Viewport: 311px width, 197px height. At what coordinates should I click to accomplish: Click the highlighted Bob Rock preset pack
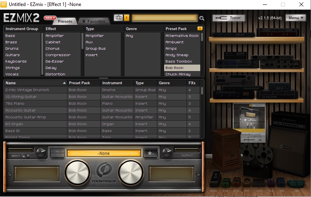coord(182,68)
